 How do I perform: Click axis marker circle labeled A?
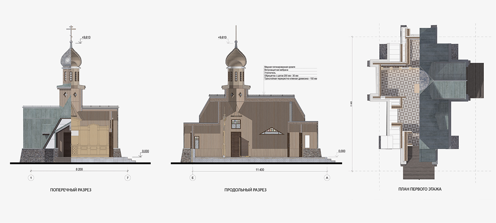coord(327,177)
